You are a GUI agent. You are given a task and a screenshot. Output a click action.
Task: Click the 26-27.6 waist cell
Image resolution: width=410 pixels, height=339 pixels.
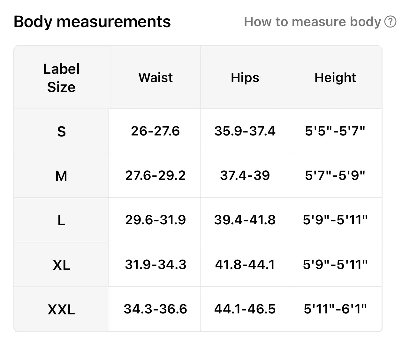point(156,131)
